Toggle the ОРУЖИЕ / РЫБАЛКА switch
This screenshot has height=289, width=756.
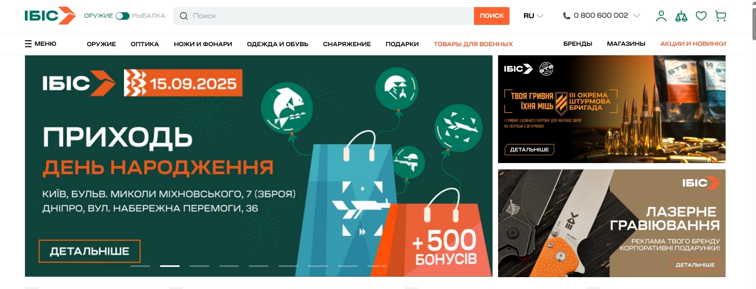pyautogui.click(x=122, y=16)
